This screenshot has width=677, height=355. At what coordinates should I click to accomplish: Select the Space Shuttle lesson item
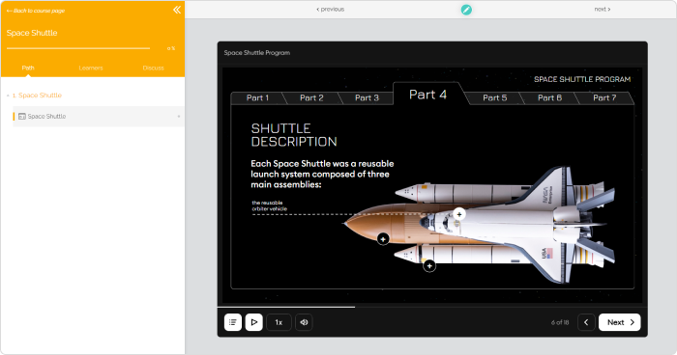coord(99,117)
